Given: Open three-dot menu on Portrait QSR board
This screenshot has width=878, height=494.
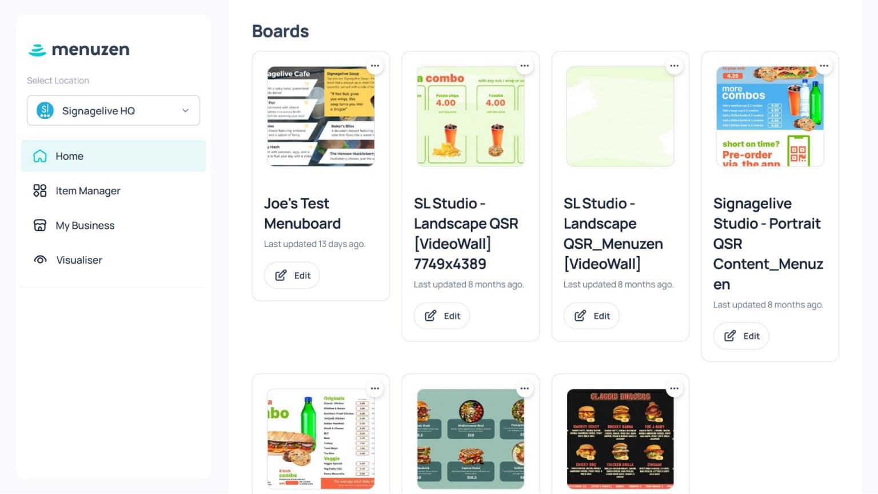Looking at the screenshot, I should point(824,66).
